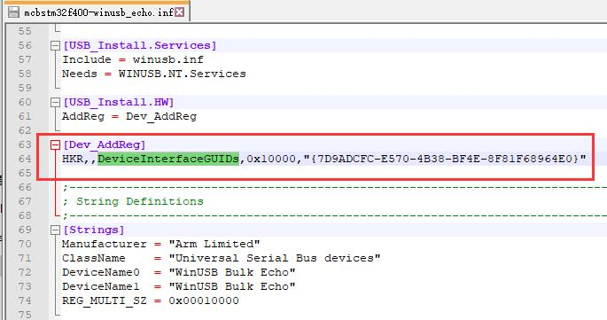607x320 pixels.
Task: Click the String Definitions comment line
Action: 133,201
